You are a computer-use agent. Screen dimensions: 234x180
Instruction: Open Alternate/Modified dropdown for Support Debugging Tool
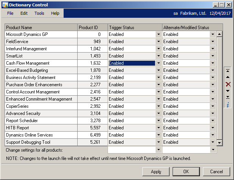tap(213, 142)
